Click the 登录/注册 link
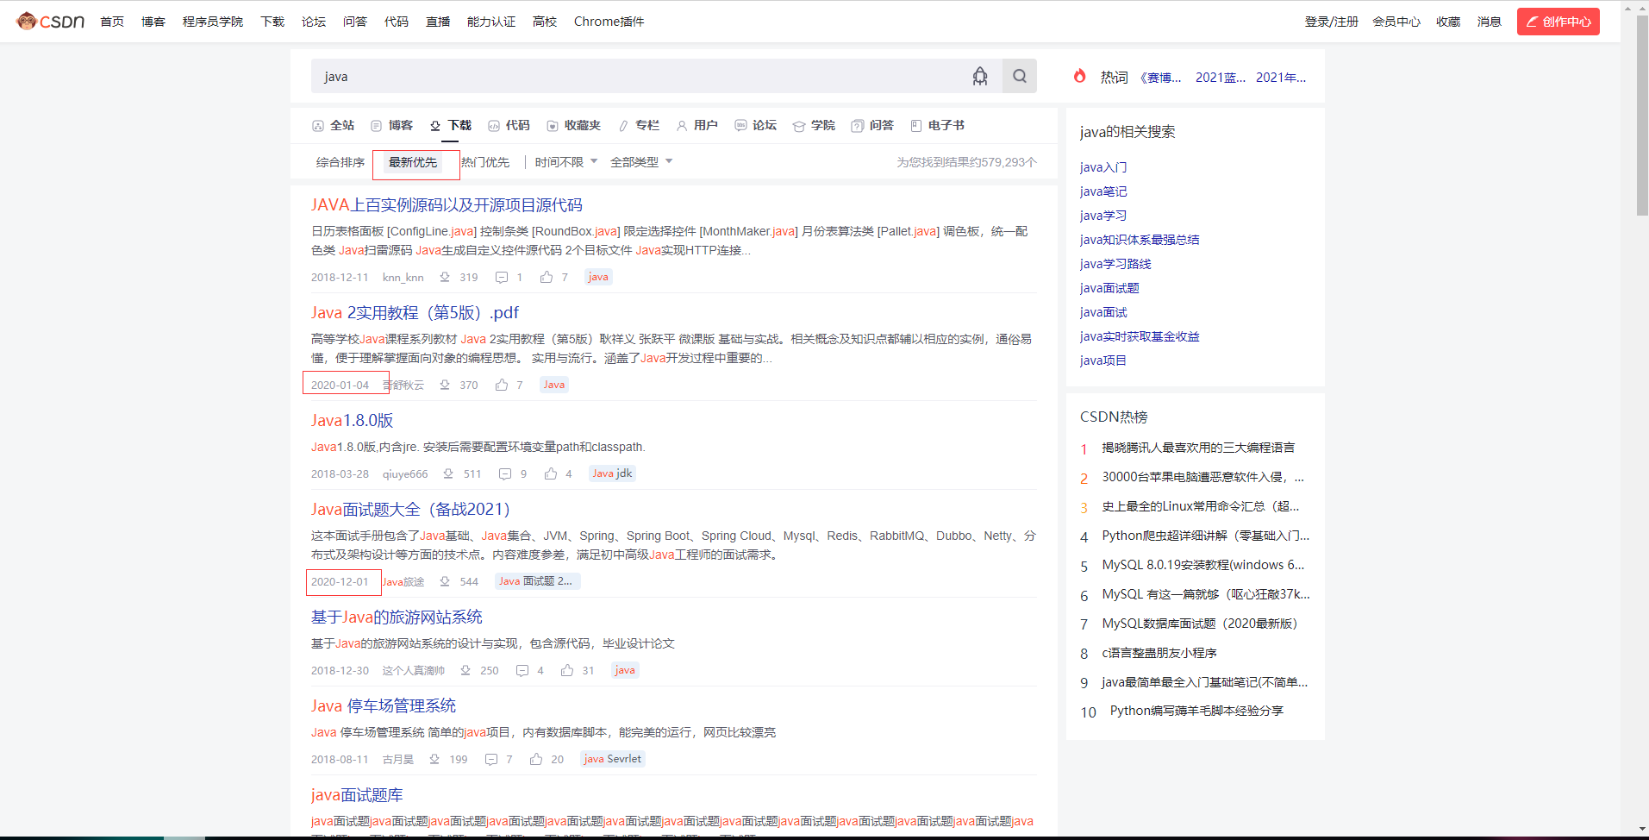The height and width of the screenshot is (840, 1649). tap(1332, 22)
